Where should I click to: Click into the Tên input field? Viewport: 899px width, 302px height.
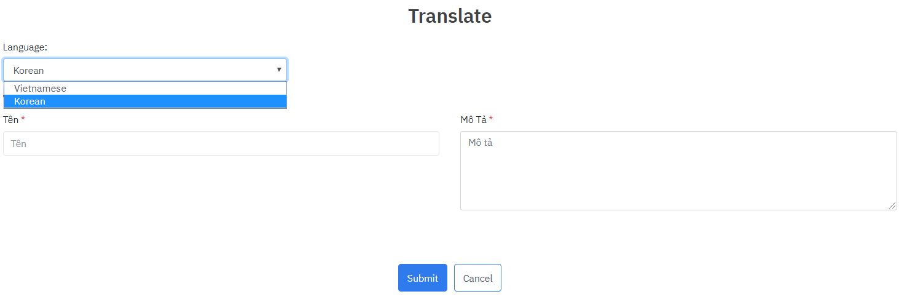point(221,143)
